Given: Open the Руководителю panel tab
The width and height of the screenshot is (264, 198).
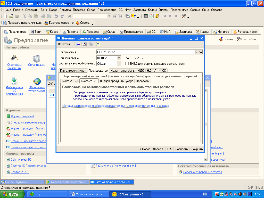Looking at the screenshot, I should tap(245, 32).
